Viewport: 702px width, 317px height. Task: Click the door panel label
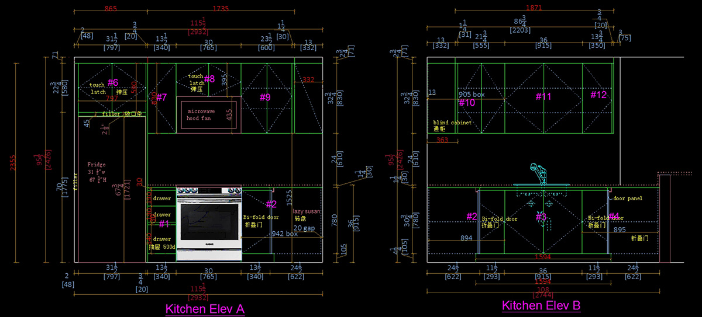[627, 198]
